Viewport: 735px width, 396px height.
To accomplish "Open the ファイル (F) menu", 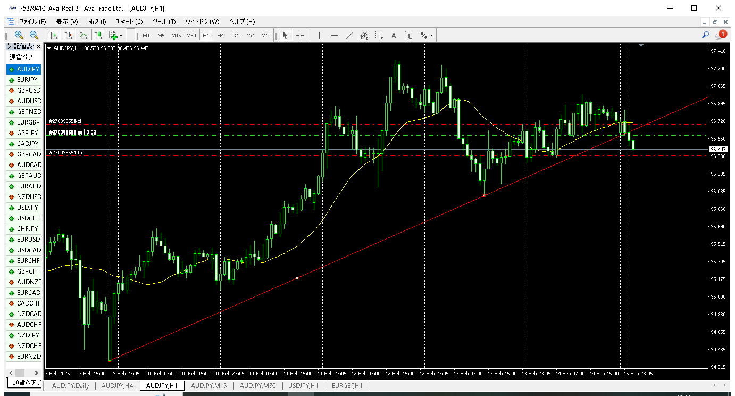I will (32, 22).
